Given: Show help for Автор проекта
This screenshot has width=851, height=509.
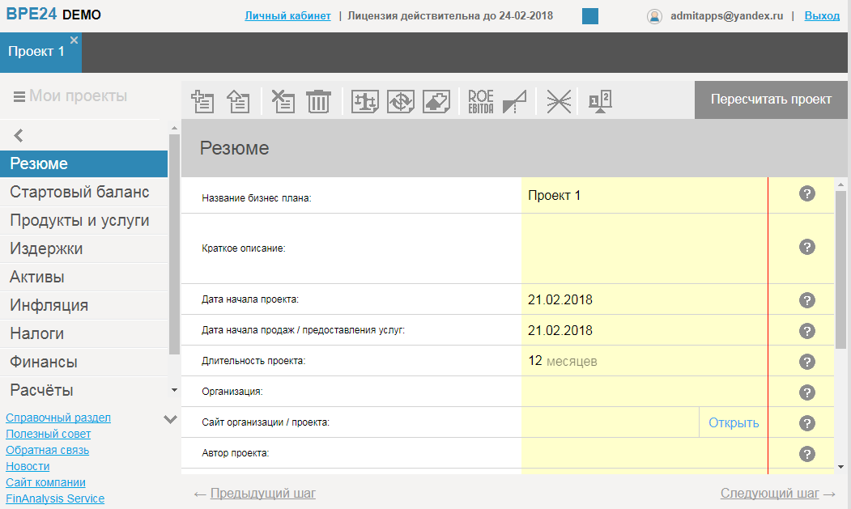Looking at the screenshot, I should click(x=807, y=454).
